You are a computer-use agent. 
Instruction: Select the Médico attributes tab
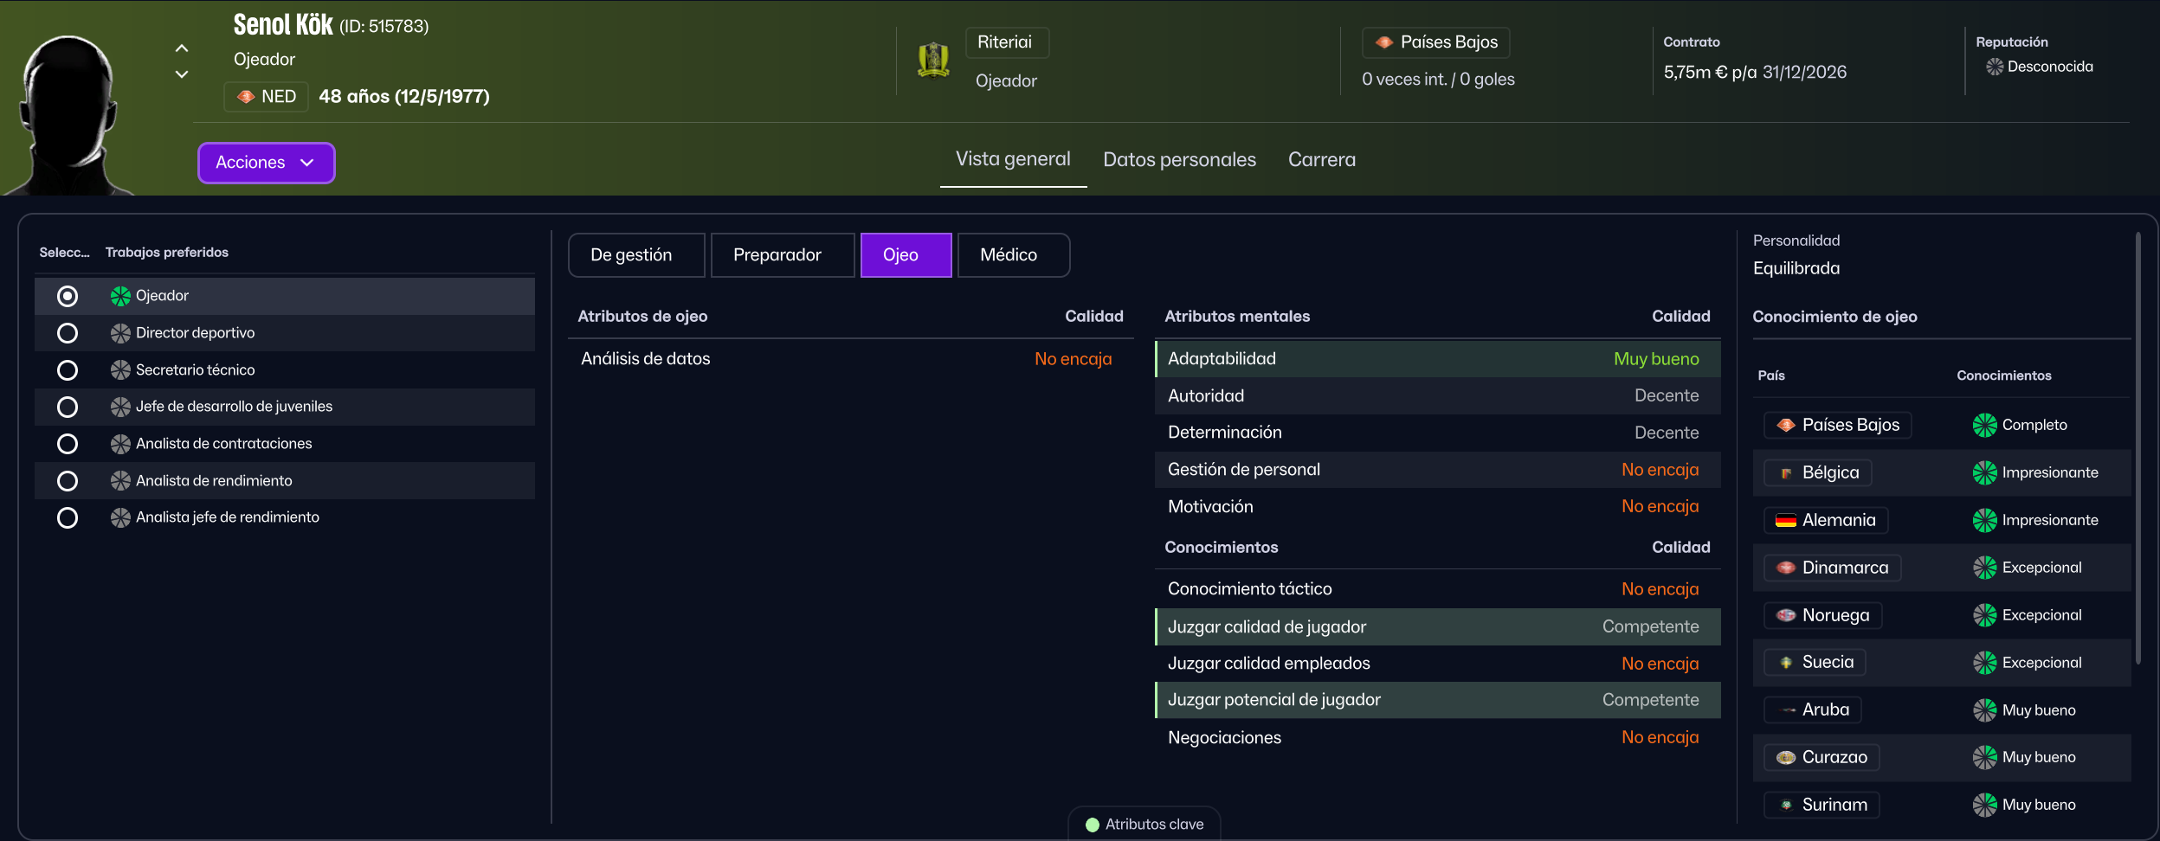point(1014,255)
